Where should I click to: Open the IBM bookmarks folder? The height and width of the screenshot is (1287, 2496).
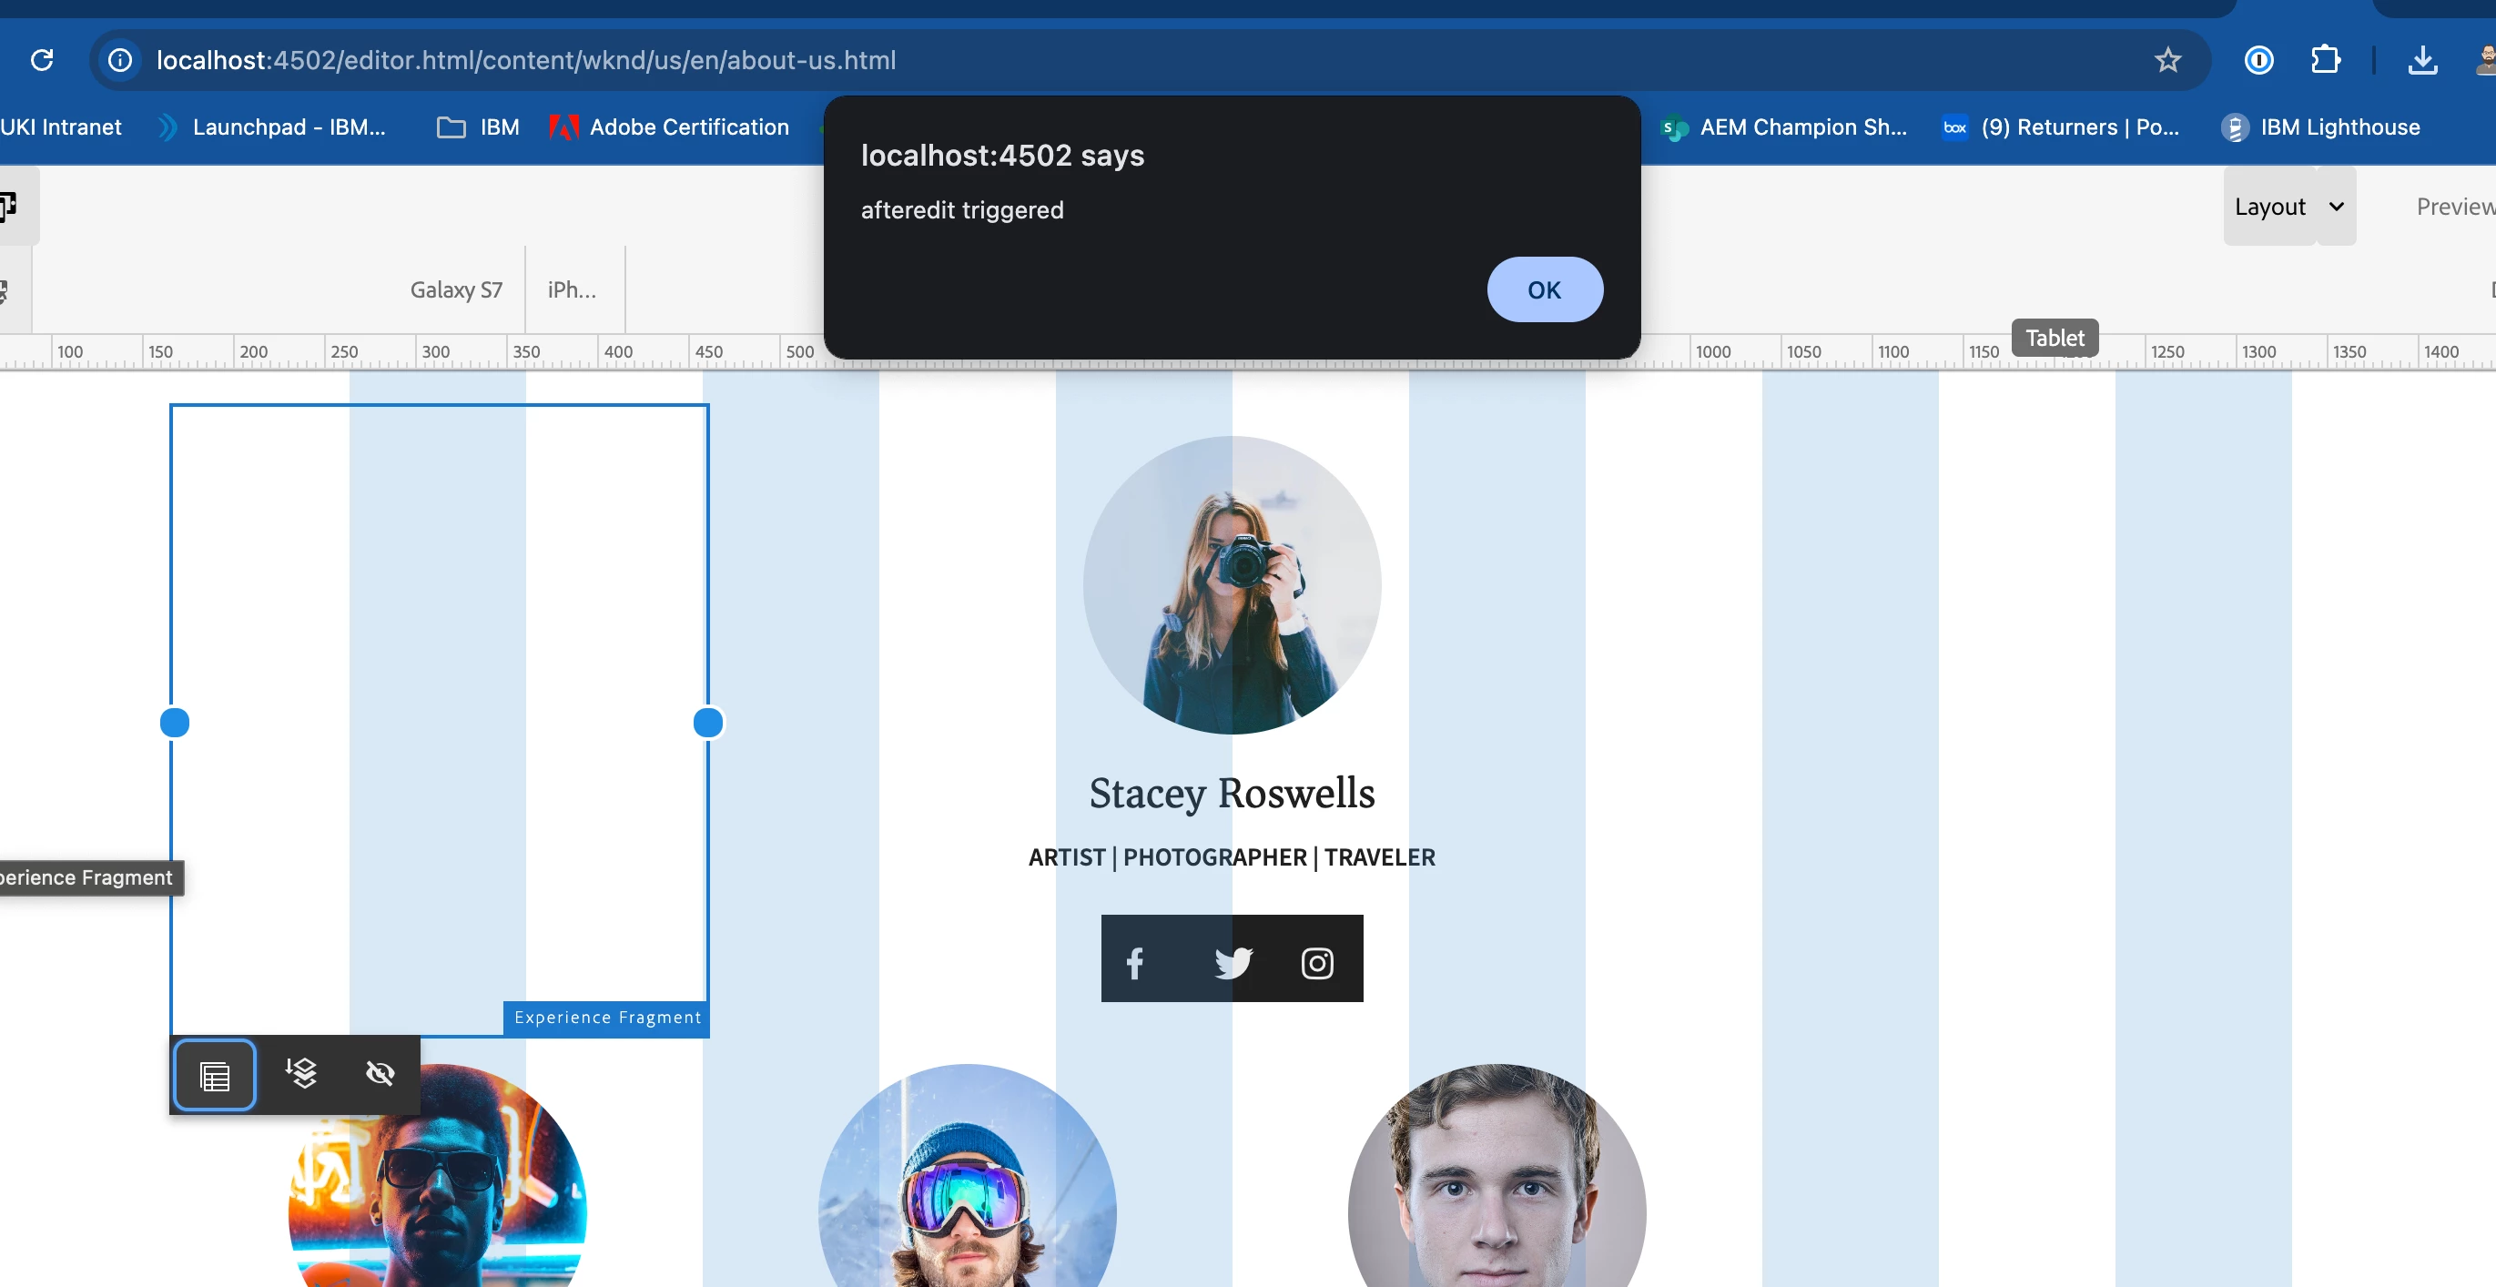[x=479, y=127]
